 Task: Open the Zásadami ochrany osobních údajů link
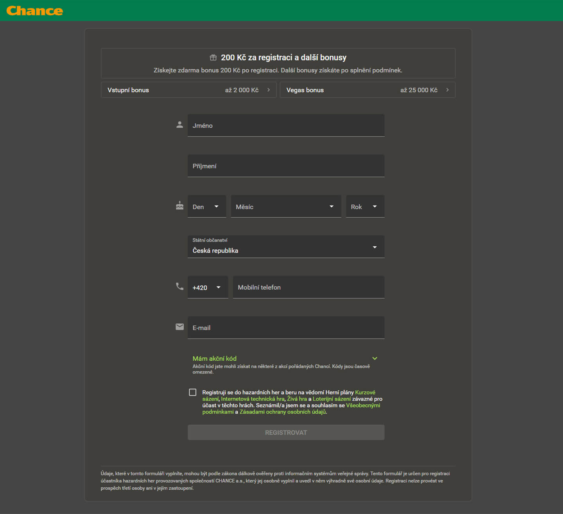(283, 412)
